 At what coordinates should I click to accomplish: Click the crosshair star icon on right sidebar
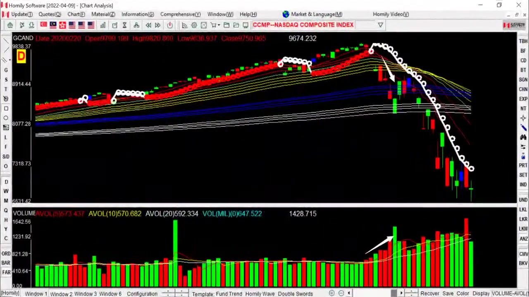pyautogui.click(x=523, y=118)
